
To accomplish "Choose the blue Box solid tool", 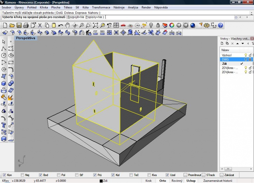I will [x=4, y=84].
